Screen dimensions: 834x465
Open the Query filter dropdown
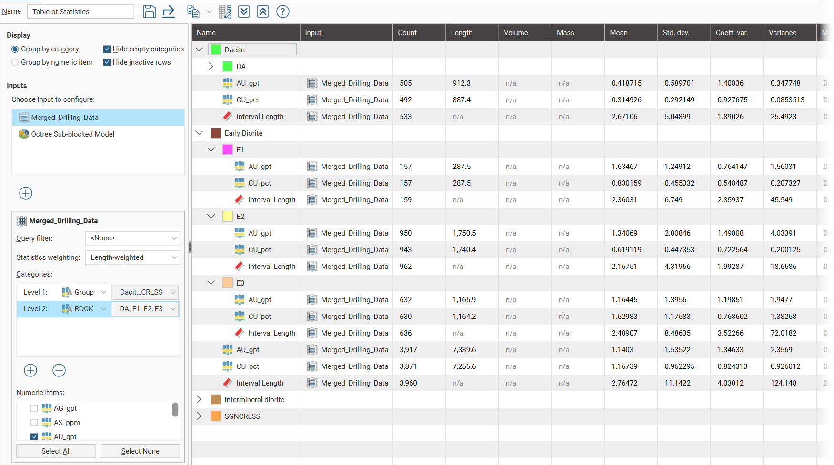132,238
